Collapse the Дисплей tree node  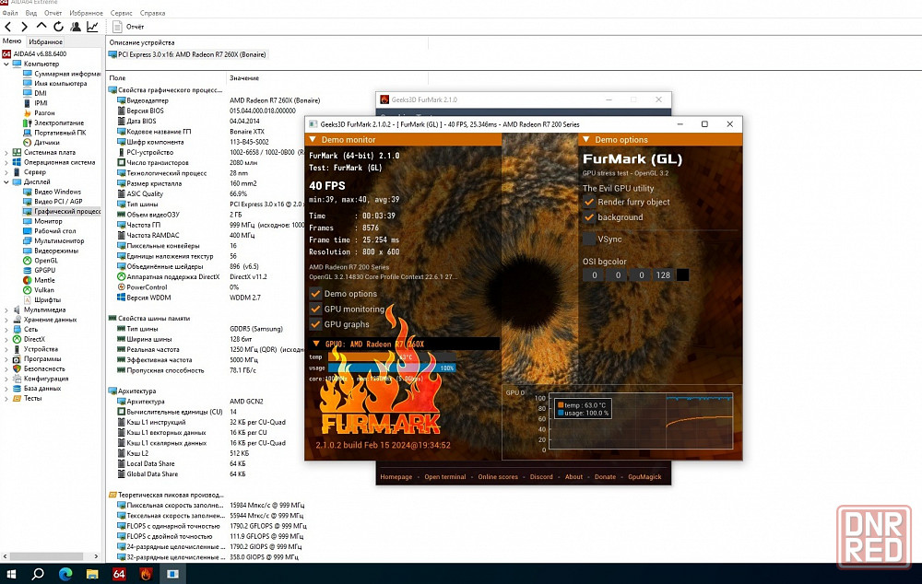coord(6,182)
